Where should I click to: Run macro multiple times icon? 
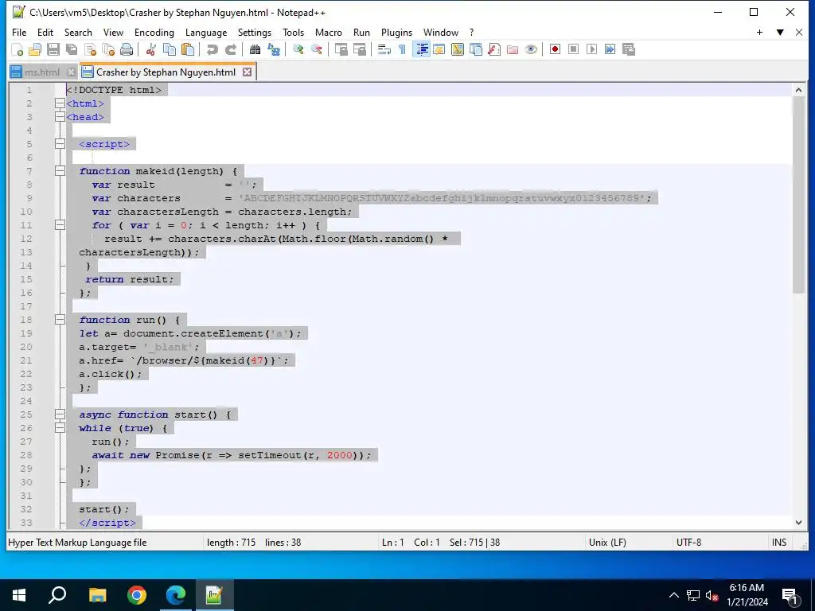(610, 49)
